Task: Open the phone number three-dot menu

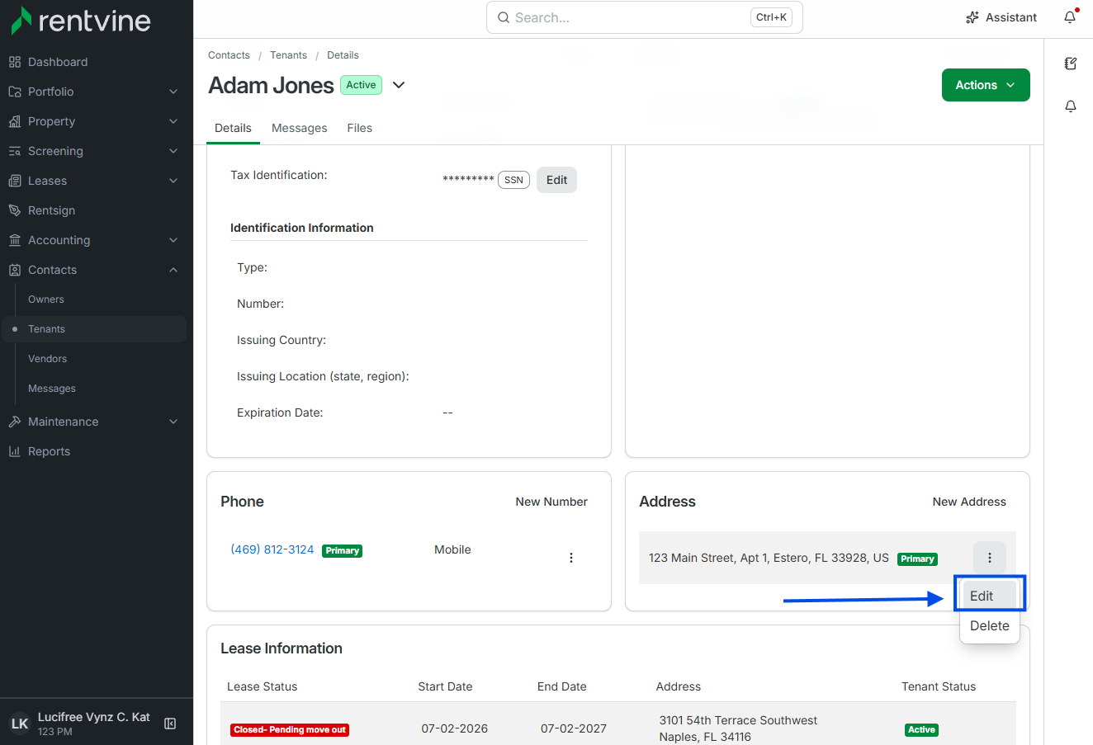Action: pos(571,558)
